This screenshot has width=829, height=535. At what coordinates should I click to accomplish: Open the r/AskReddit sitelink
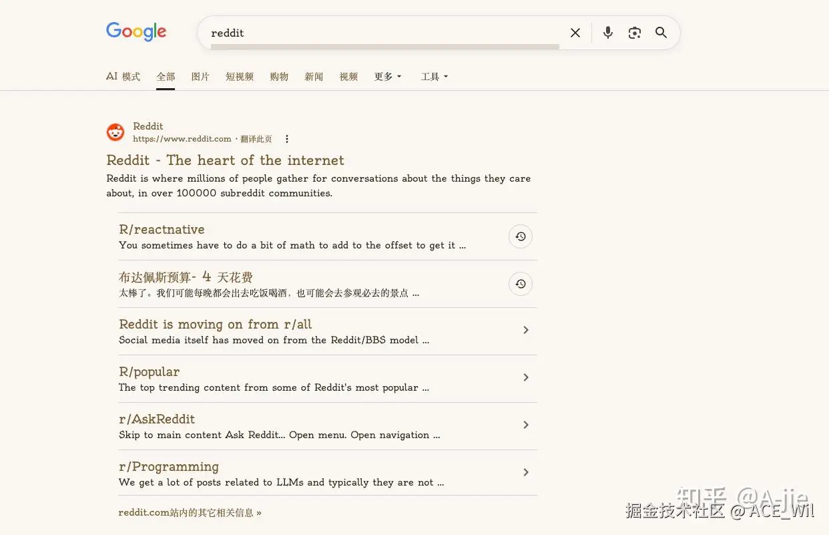[x=157, y=419]
